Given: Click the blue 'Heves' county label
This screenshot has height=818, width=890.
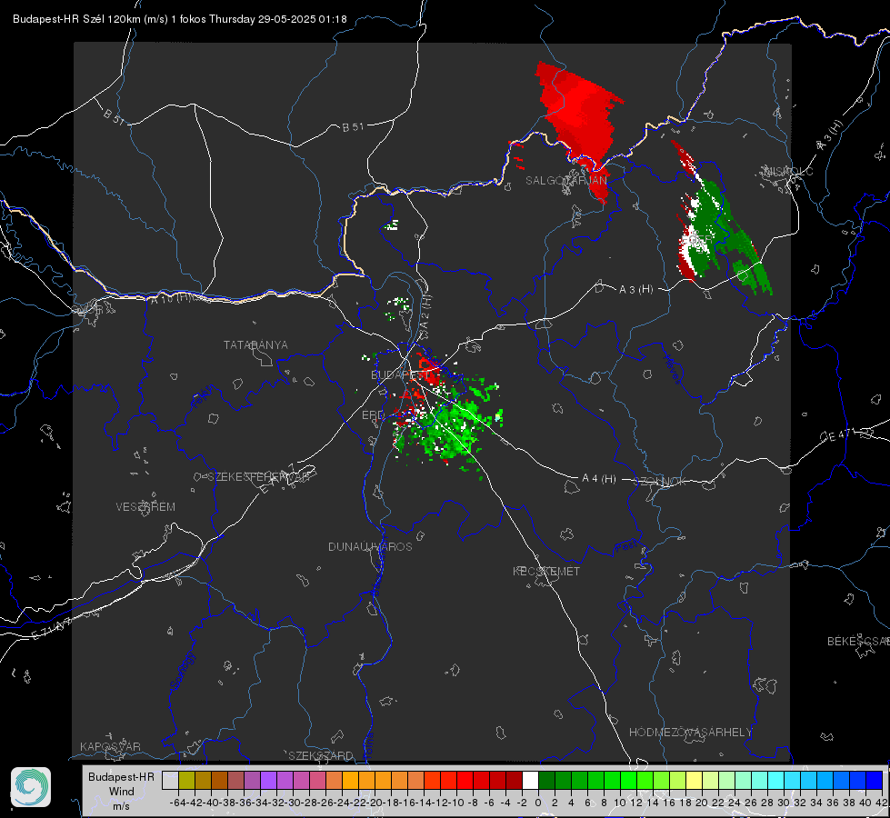Looking at the screenshot, I should click(x=672, y=369).
